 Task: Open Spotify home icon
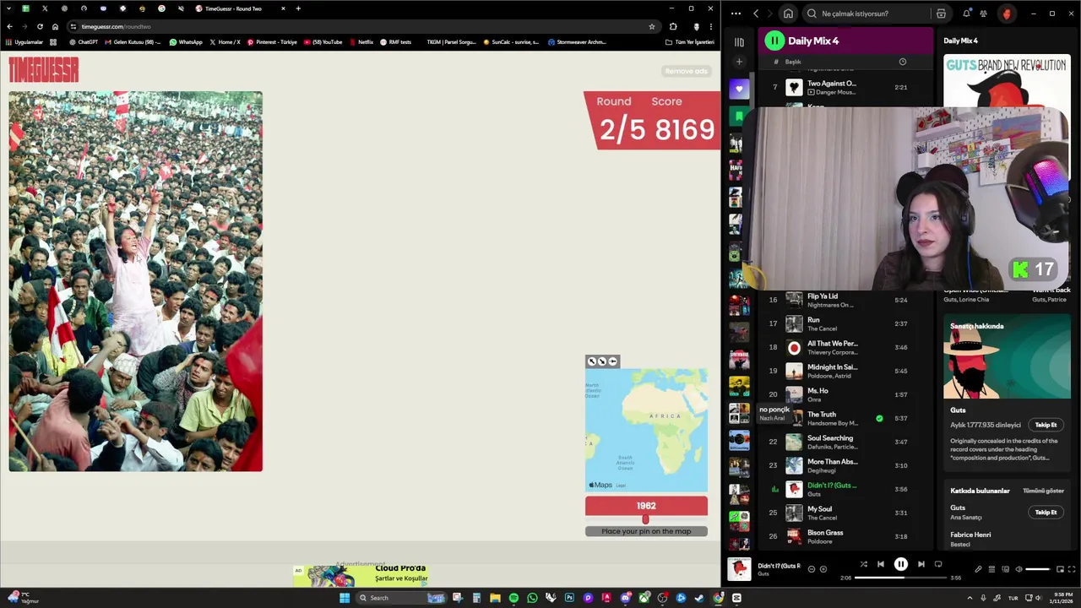point(788,14)
